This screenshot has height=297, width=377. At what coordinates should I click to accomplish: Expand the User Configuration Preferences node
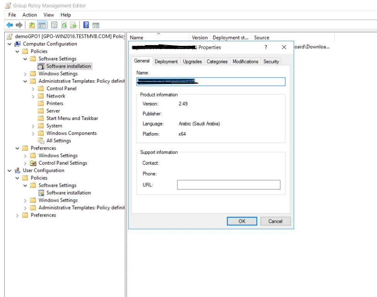tap(17, 215)
